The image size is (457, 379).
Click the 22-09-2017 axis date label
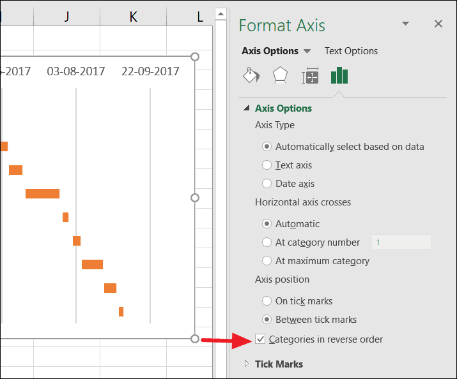point(150,71)
